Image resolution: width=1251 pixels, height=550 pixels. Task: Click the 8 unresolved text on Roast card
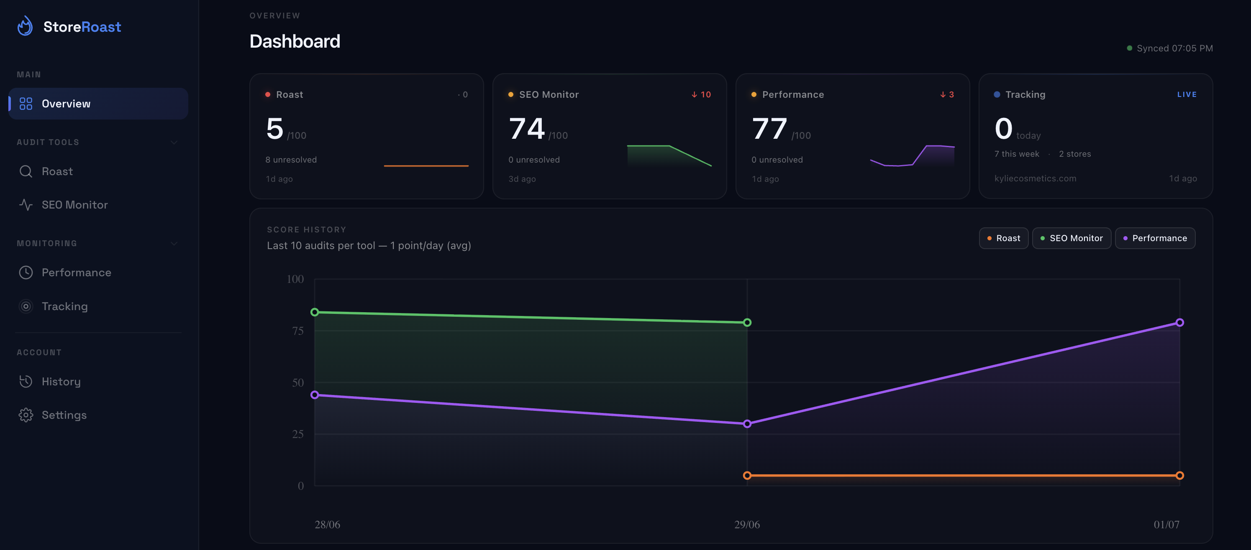pos(291,160)
